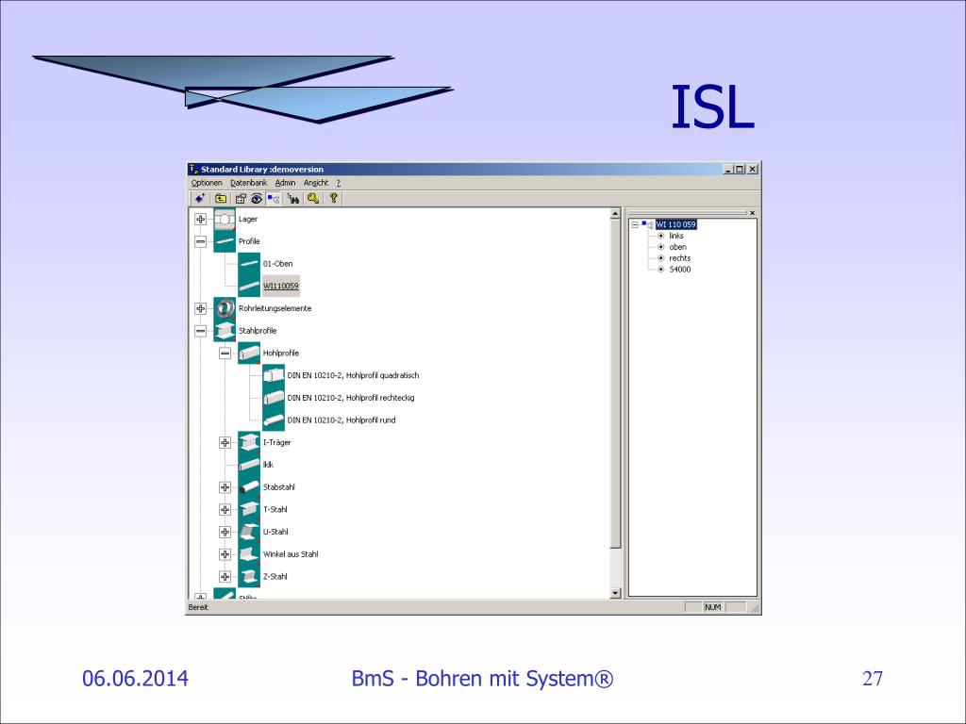966x724 pixels.
Task: Select the highlighted WI 110 059 label
Action: (x=675, y=224)
